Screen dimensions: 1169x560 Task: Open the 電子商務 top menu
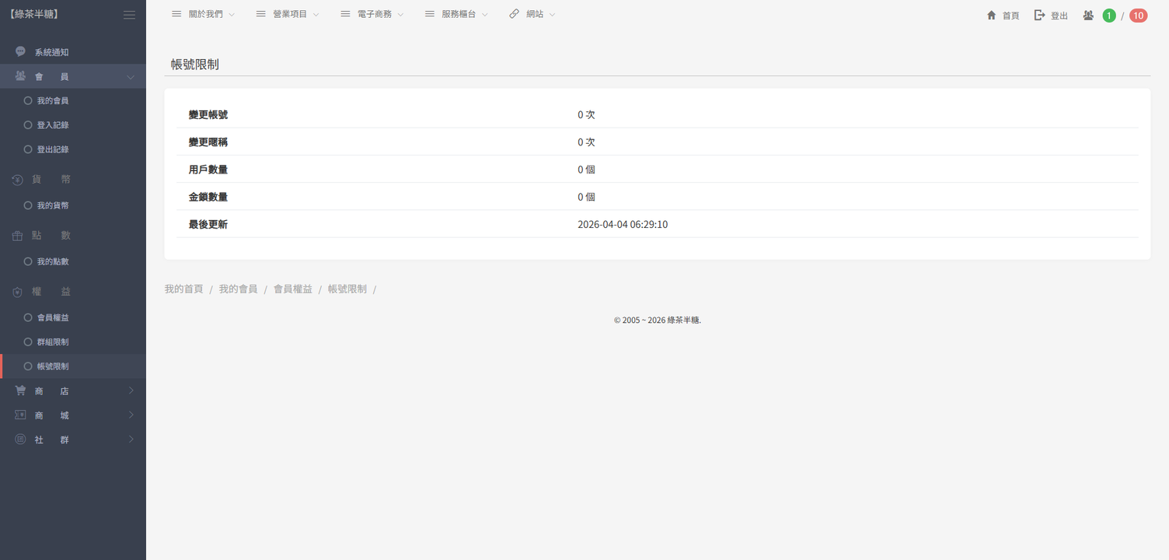pos(374,15)
